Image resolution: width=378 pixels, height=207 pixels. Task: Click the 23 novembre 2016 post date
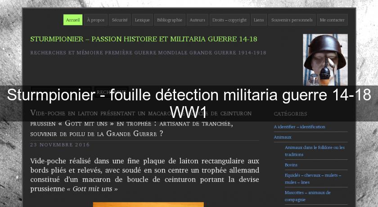coord(60,144)
